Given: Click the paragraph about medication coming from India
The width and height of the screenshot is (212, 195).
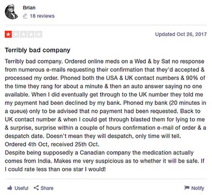Looking at the screenshot, I should (x=104, y=161).
